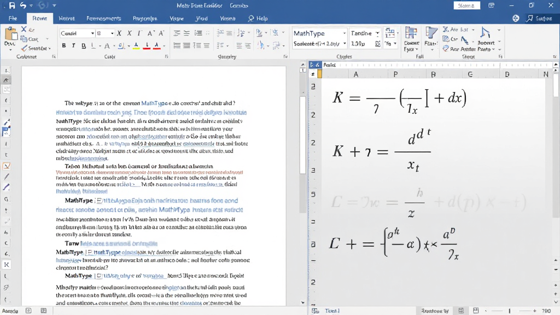
Task: Click the zoom in plus button
Action: (x=535, y=311)
